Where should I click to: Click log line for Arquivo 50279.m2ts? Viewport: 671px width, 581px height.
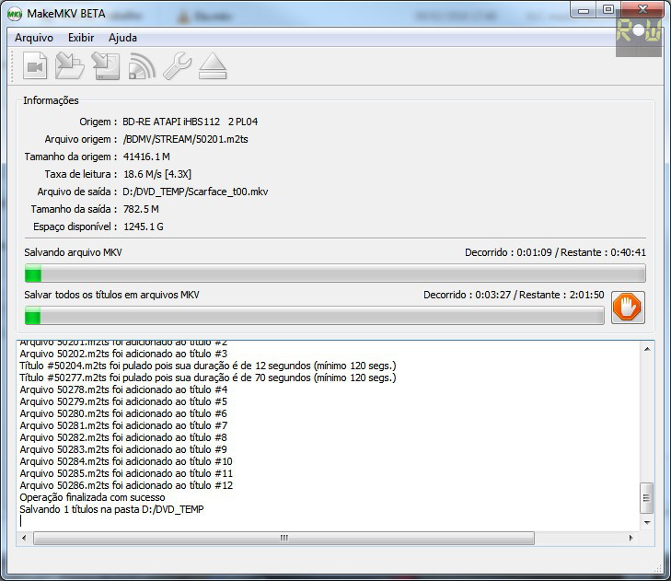(123, 401)
